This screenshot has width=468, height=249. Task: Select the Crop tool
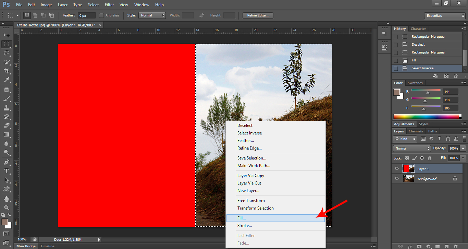pos(7,71)
